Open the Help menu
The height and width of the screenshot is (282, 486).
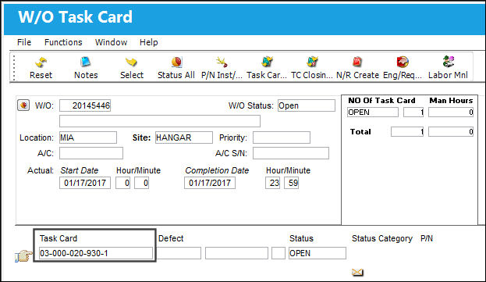pyautogui.click(x=148, y=42)
